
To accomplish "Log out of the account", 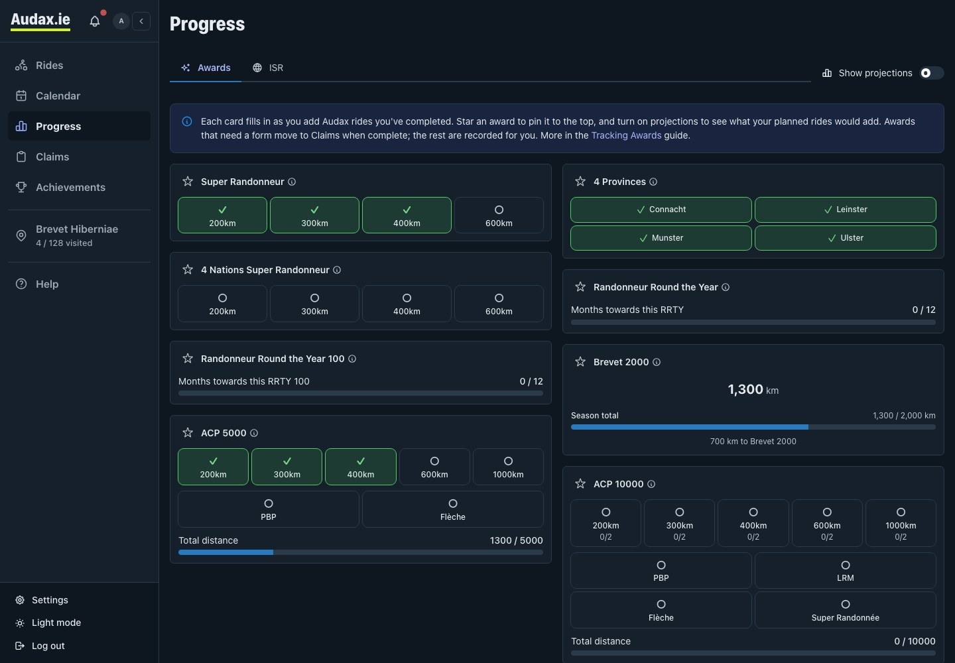I will tap(80, 646).
